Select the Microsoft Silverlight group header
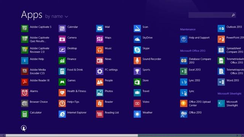244x137 pixels. click(x=230, y=94)
